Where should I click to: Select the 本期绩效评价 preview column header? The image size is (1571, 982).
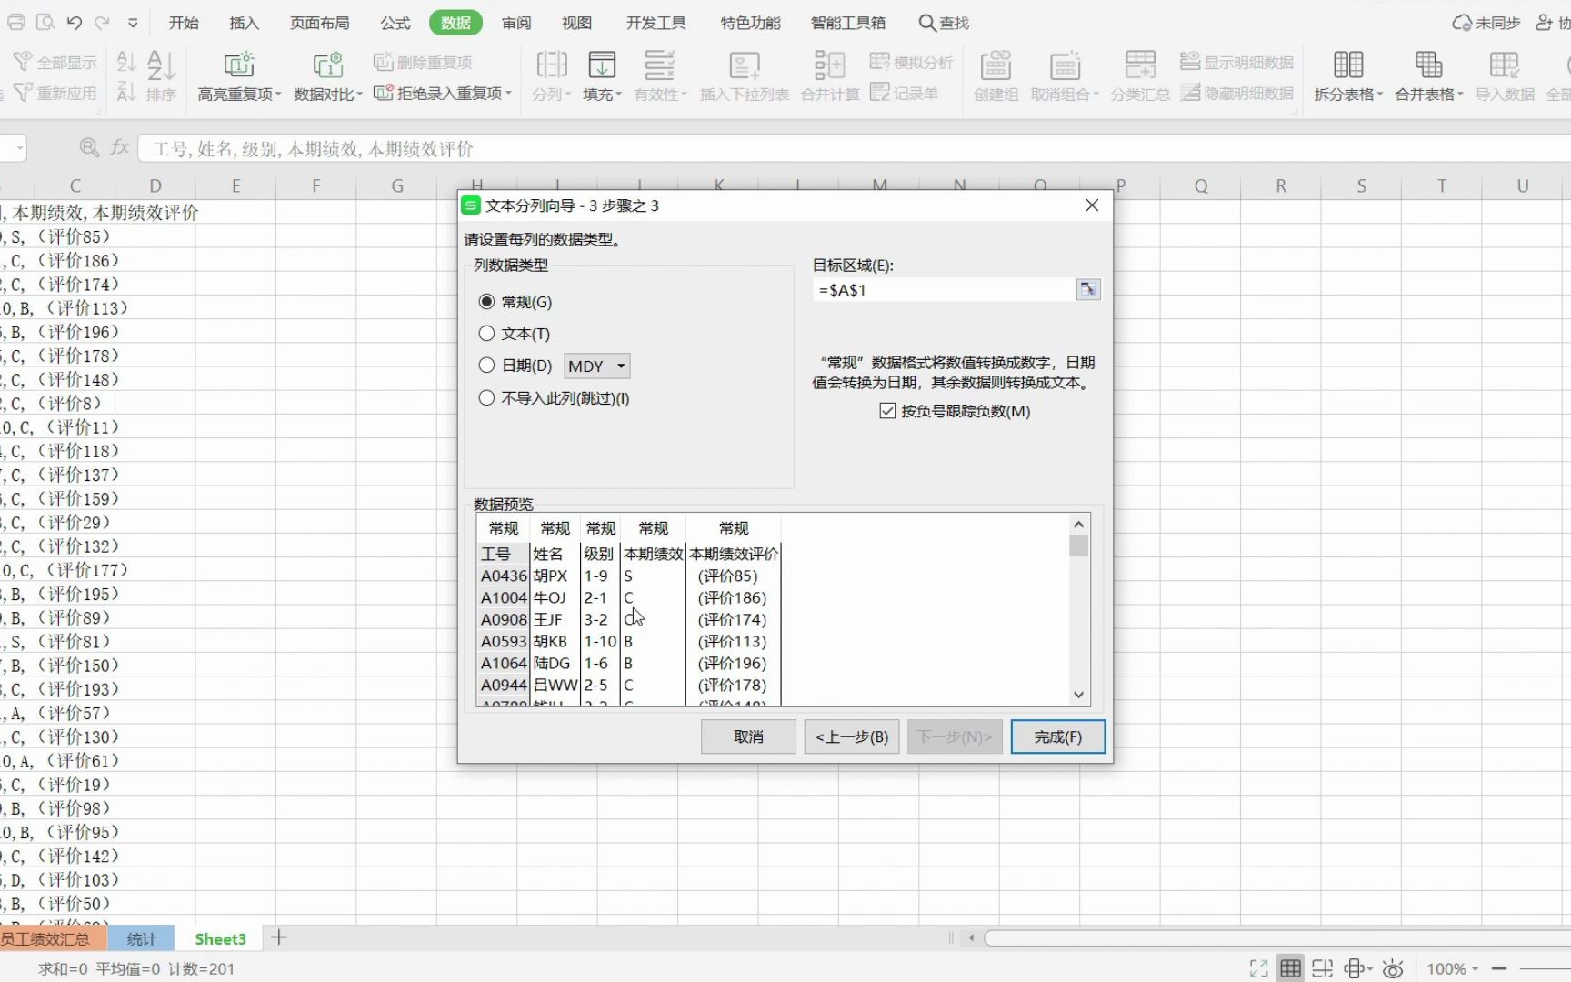pyautogui.click(x=734, y=528)
